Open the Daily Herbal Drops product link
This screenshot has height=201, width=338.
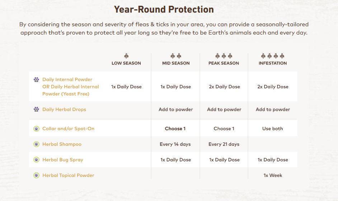click(64, 109)
